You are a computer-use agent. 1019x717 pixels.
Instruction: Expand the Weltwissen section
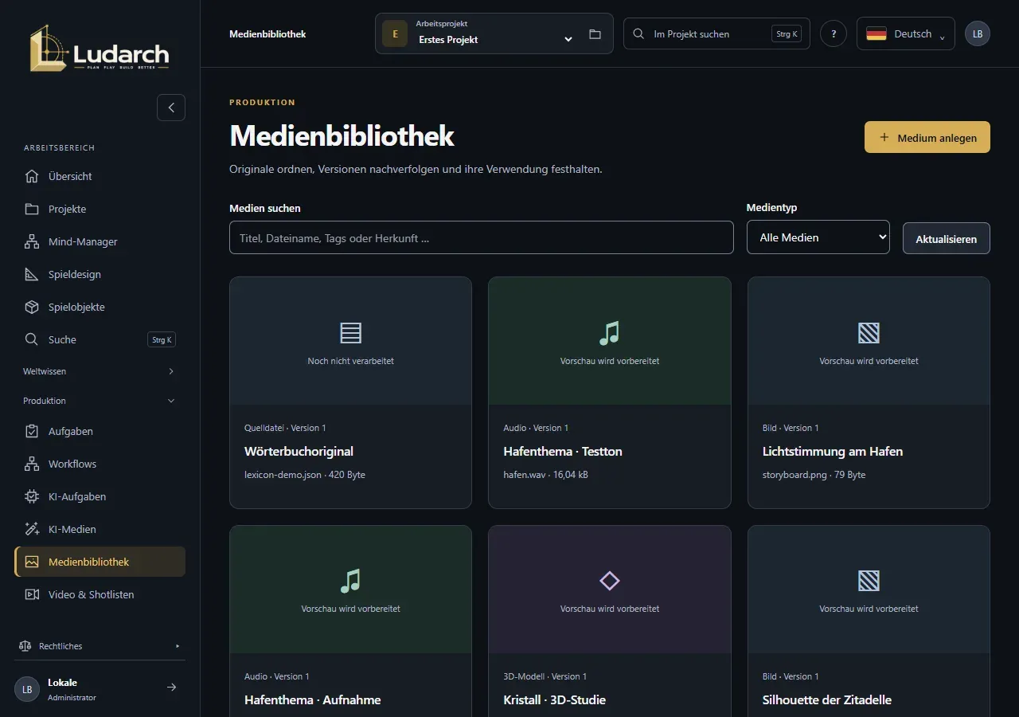[100, 371]
